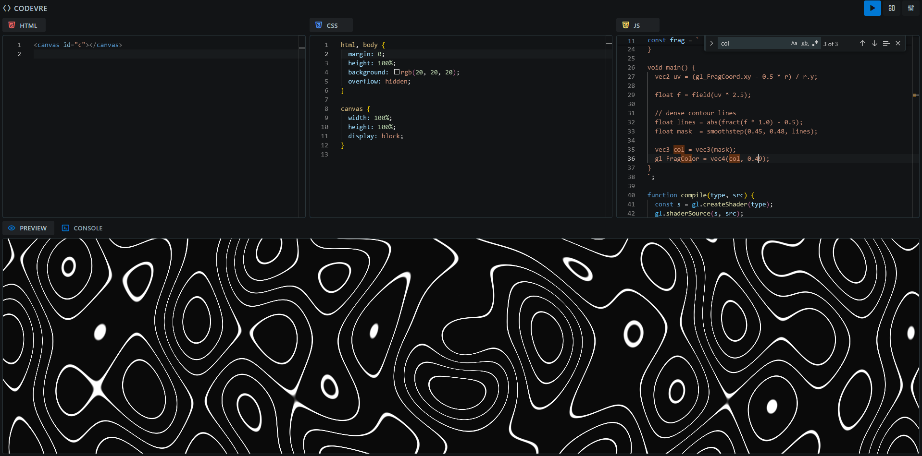The image size is (922, 456).
Task: Open the settings sliders icon at top right
Action: [911, 8]
